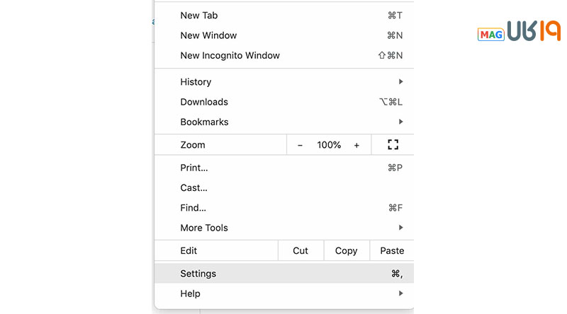Open a New Window
This screenshot has width=567, height=314.
[208, 35]
